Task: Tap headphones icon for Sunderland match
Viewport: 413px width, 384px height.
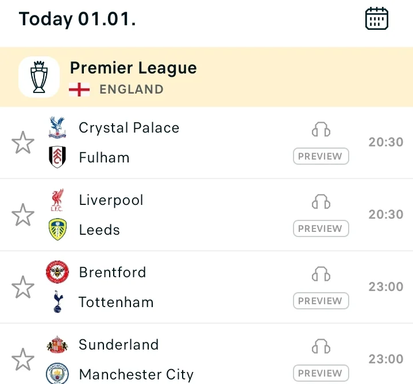Action: (321, 347)
